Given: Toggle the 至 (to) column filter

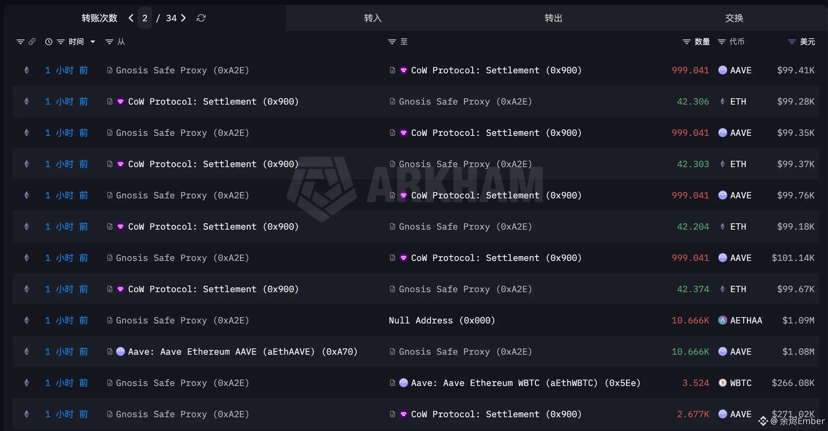Looking at the screenshot, I should pyautogui.click(x=392, y=42).
